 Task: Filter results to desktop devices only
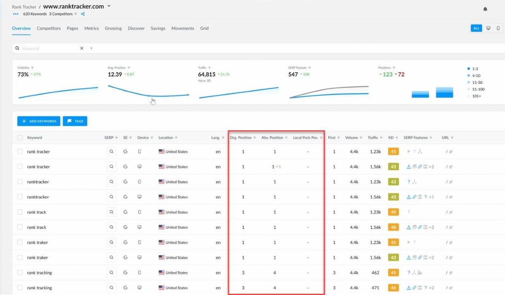[488, 28]
